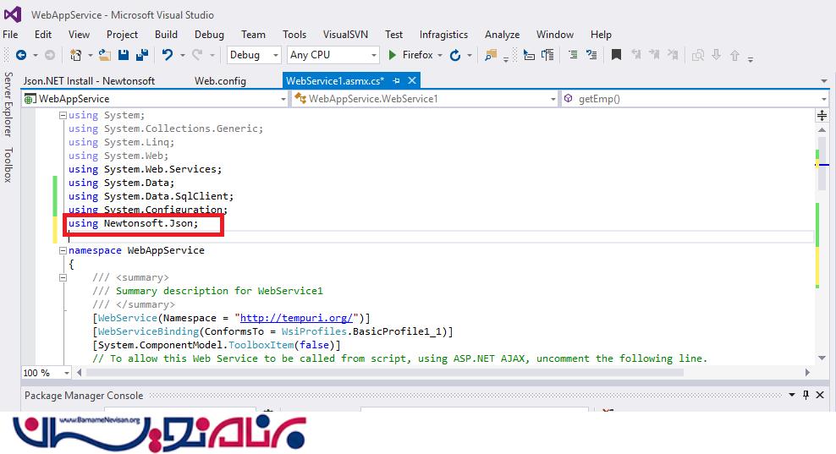The width and height of the screenshot is (836, 454).
Task: Switch to the Web.config tab
Action: (220, 80)
